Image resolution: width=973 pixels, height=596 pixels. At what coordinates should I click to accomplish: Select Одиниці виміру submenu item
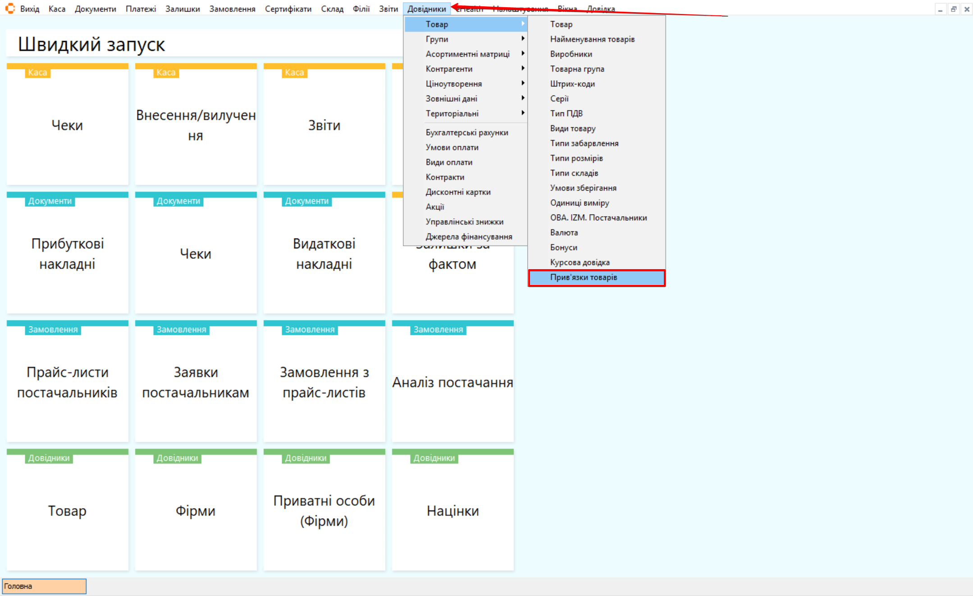579,202
